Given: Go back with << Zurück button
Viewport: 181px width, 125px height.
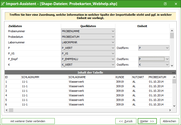Looking at the screenshot, I should (126, 121).
